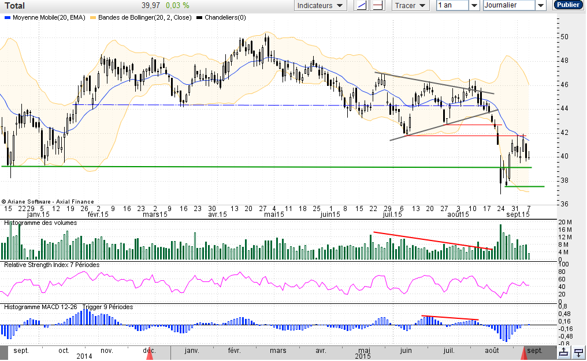Click the 36 price axis label
Image resolution: width=587 pixels, height=361 pixels.
tap(564, 204)
